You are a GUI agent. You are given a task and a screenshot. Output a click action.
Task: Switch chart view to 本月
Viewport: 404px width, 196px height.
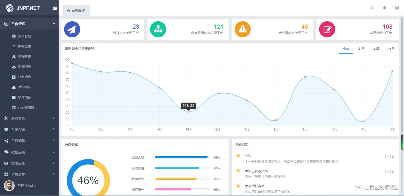[361, 49]
